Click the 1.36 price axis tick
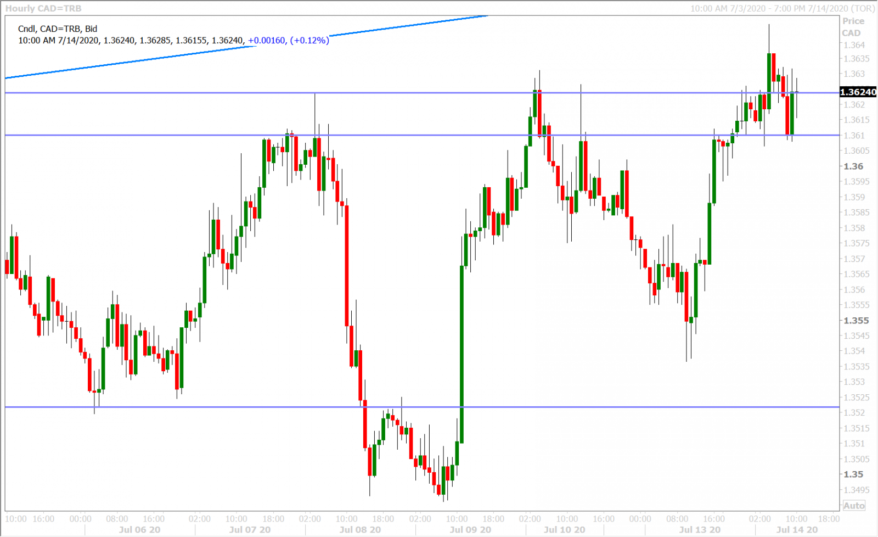This screenshot has width=878, height=537. pyautogui.click(x=853, y=166)
